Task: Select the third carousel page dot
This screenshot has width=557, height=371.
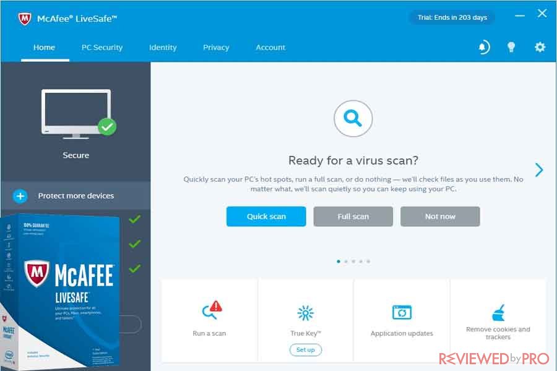Action: [x=353, y=262]
